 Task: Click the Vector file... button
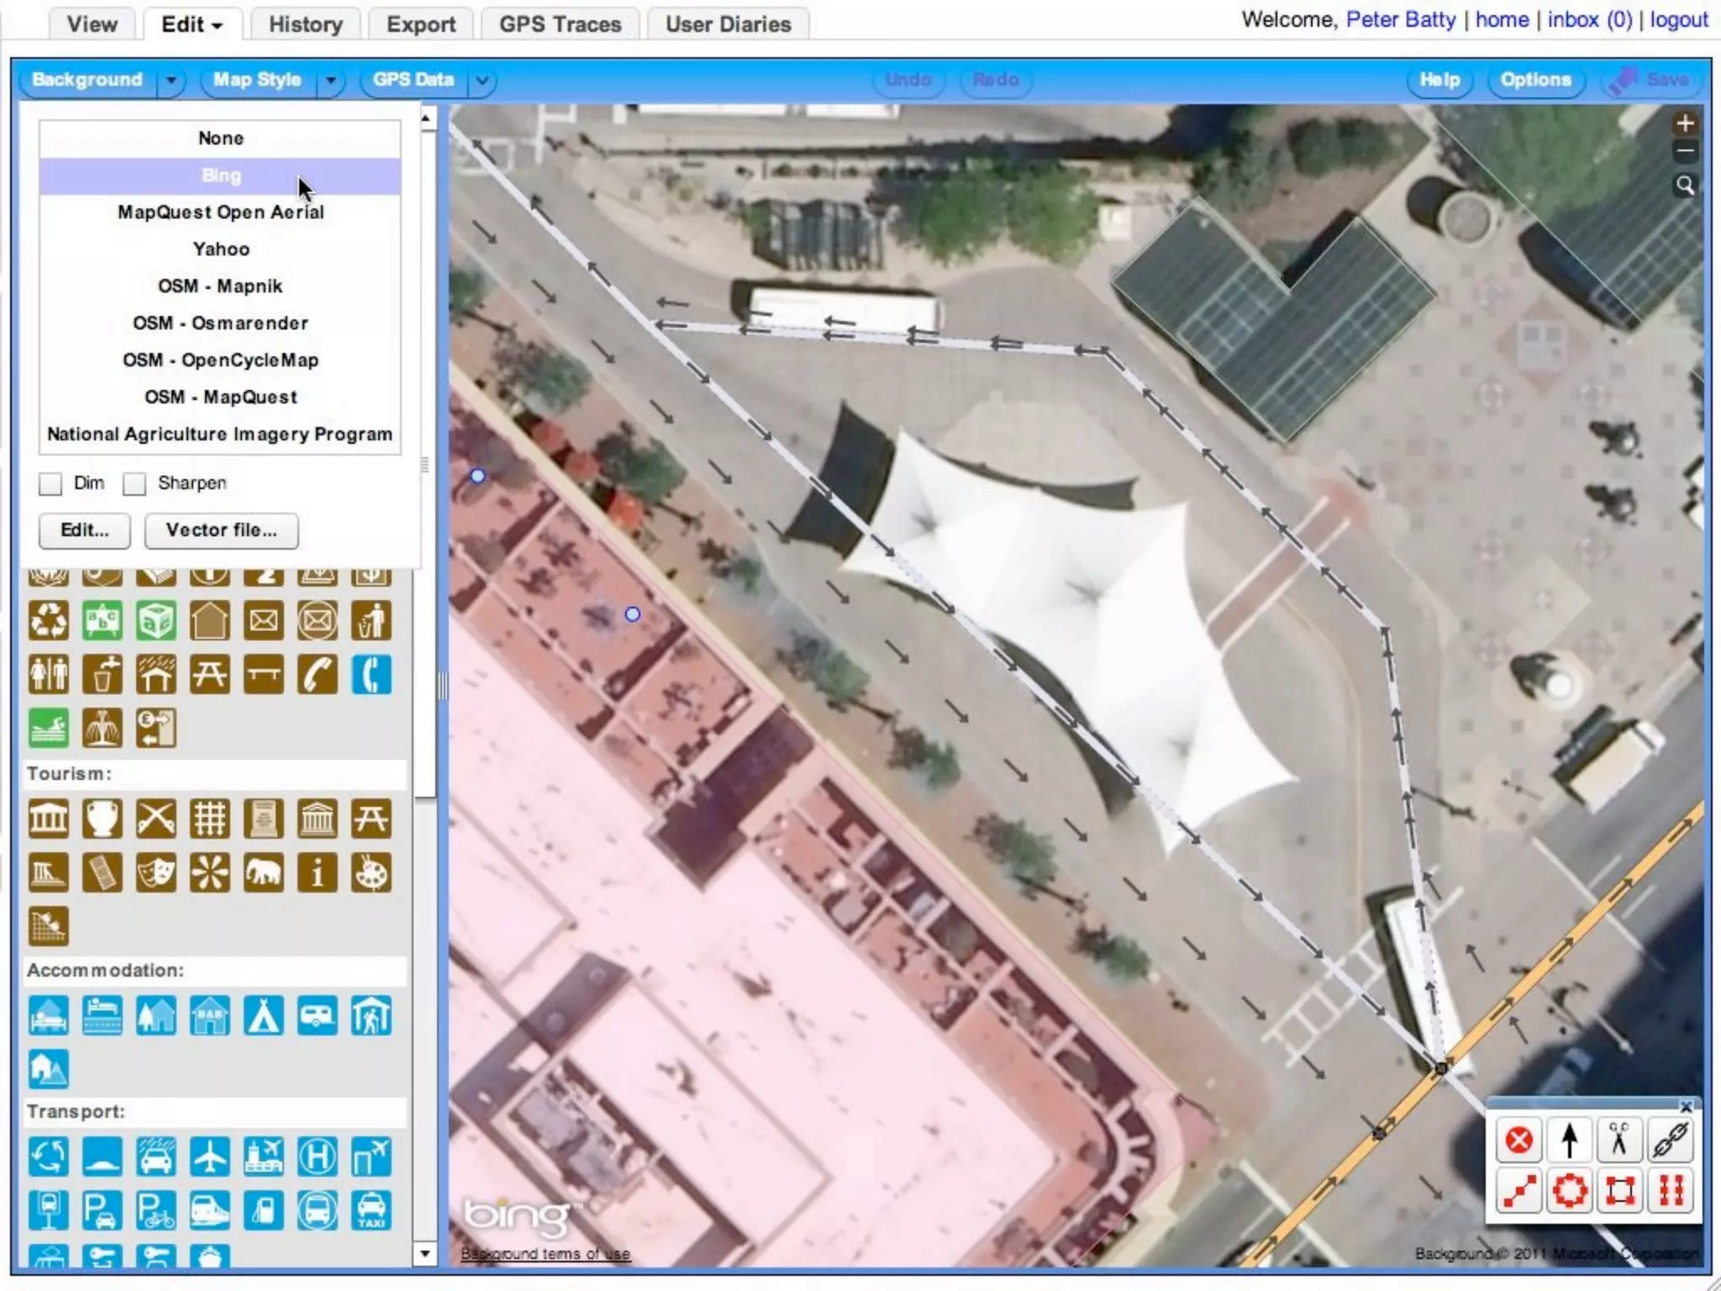221,530
